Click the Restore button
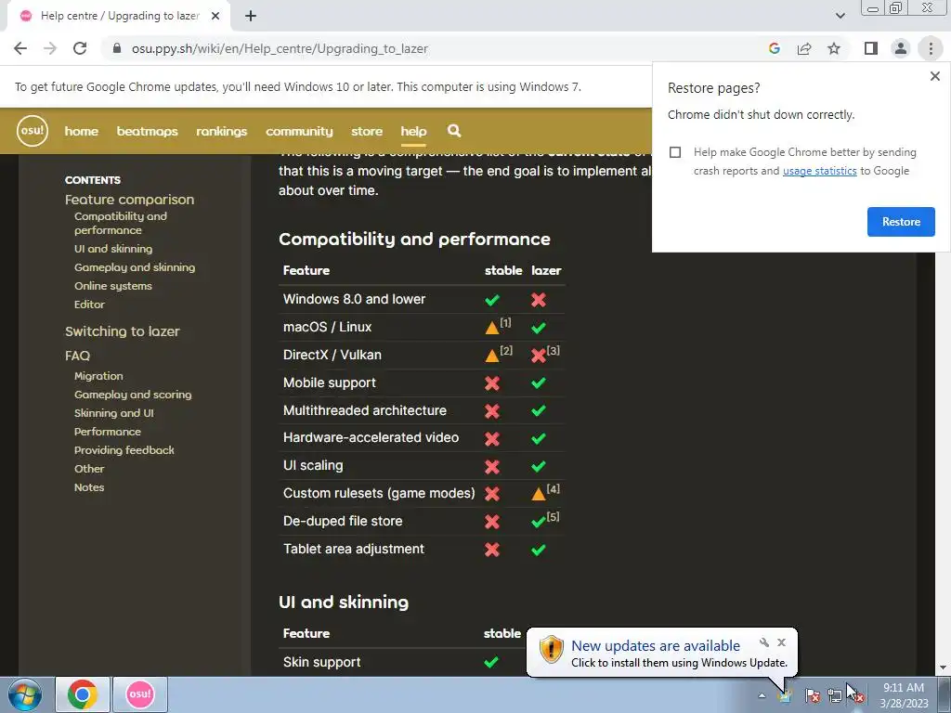The image size is (951, 713). click(901, 222)
